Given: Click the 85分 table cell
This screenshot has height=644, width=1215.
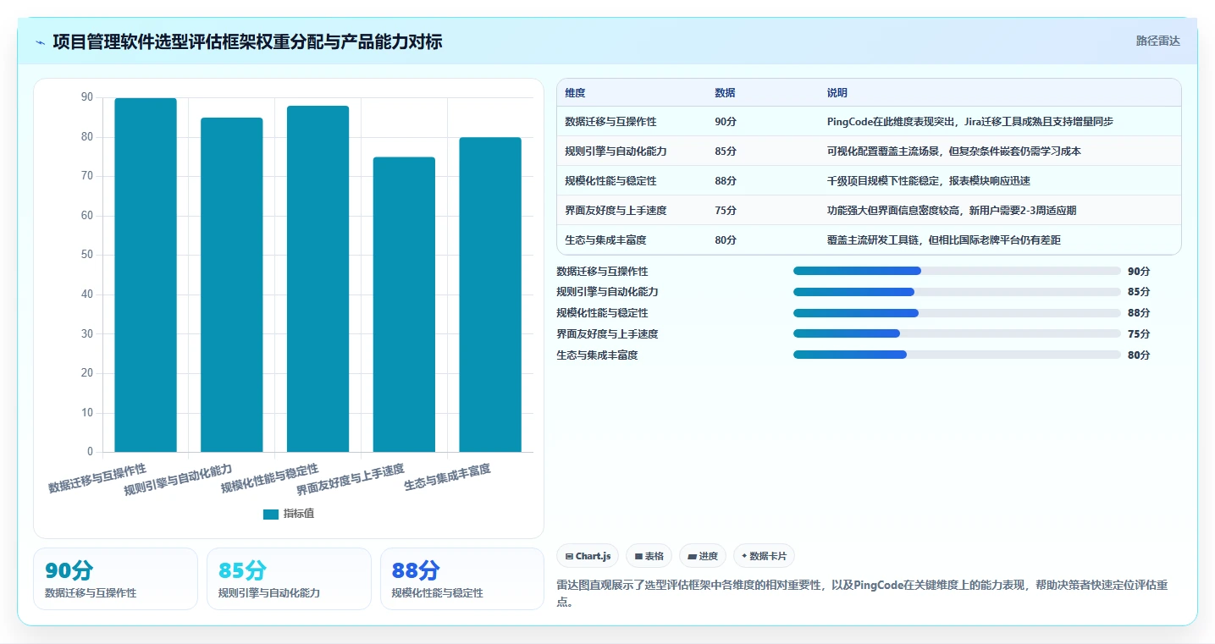Looking at the screenshot, I should coord(726,151).
